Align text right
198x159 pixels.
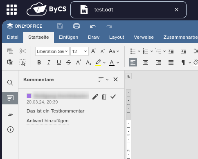tap(158, 62)
